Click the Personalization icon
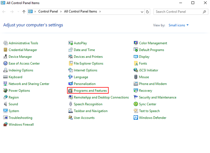Screen dimensions: 210x153 point(71,84)
